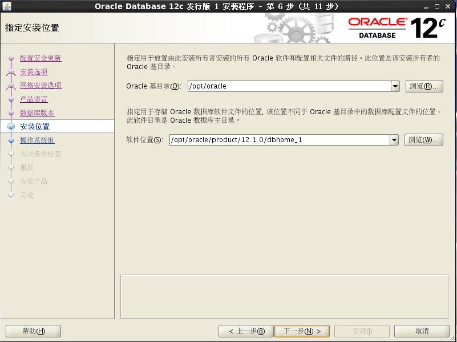This screenshot has height=342, width=457.
Task: Minimize the installer window
Action: pyautogui.click(x=426, y=6)
